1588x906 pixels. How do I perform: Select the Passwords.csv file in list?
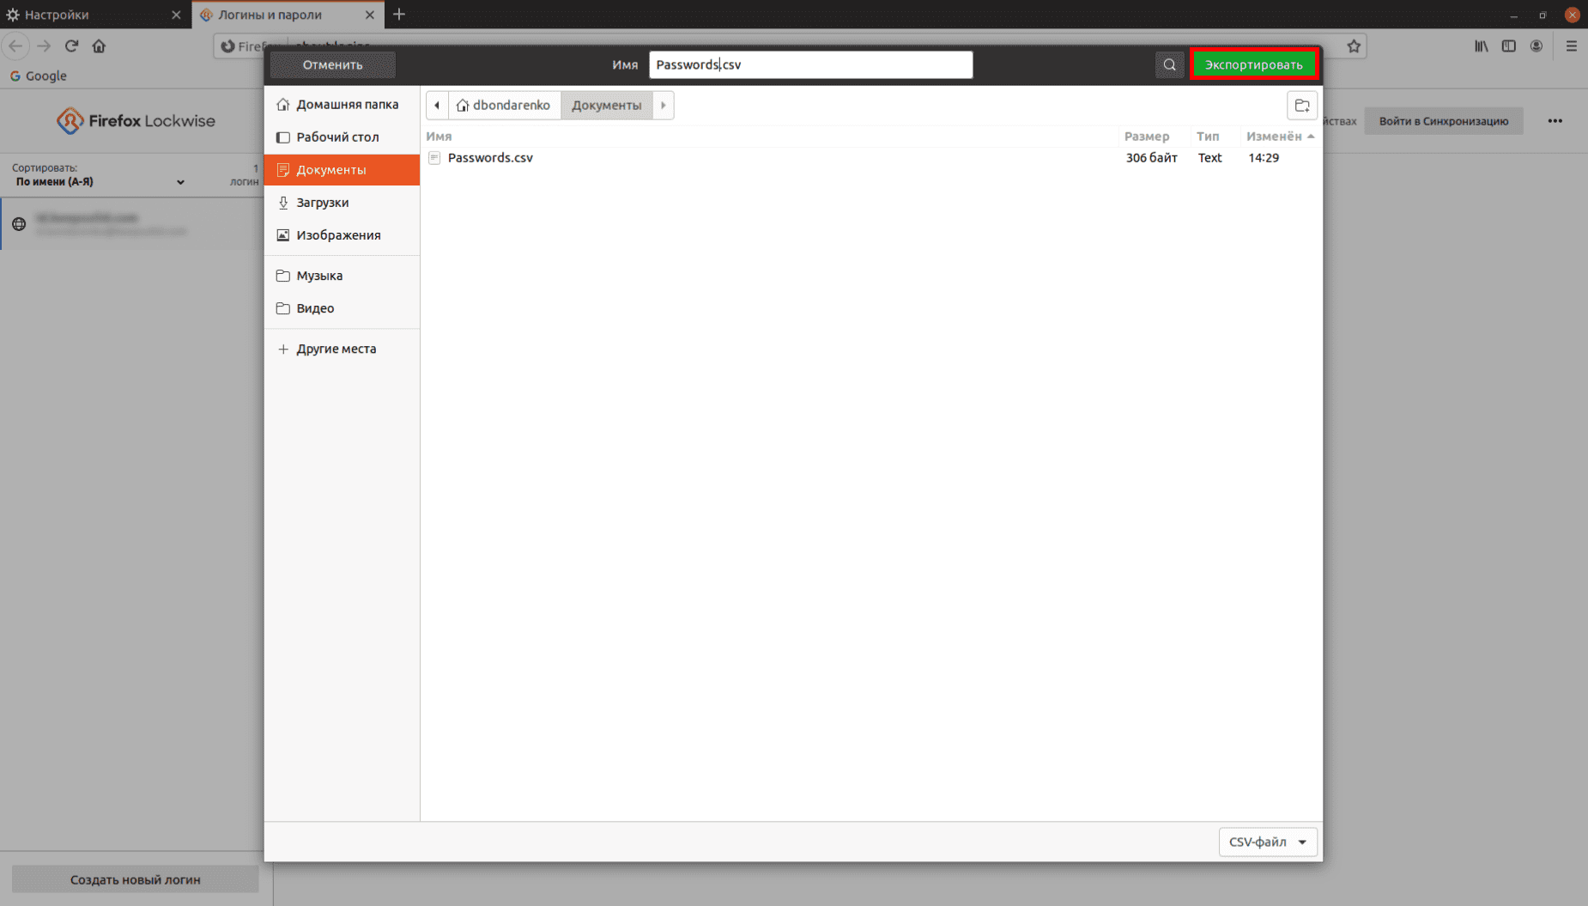(490, 158)
